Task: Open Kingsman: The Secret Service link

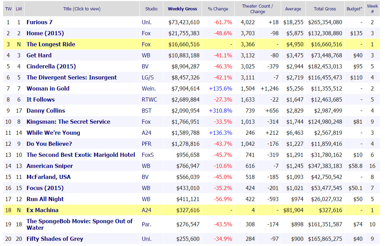Action: pyautogui.click(x=68, y=122)
